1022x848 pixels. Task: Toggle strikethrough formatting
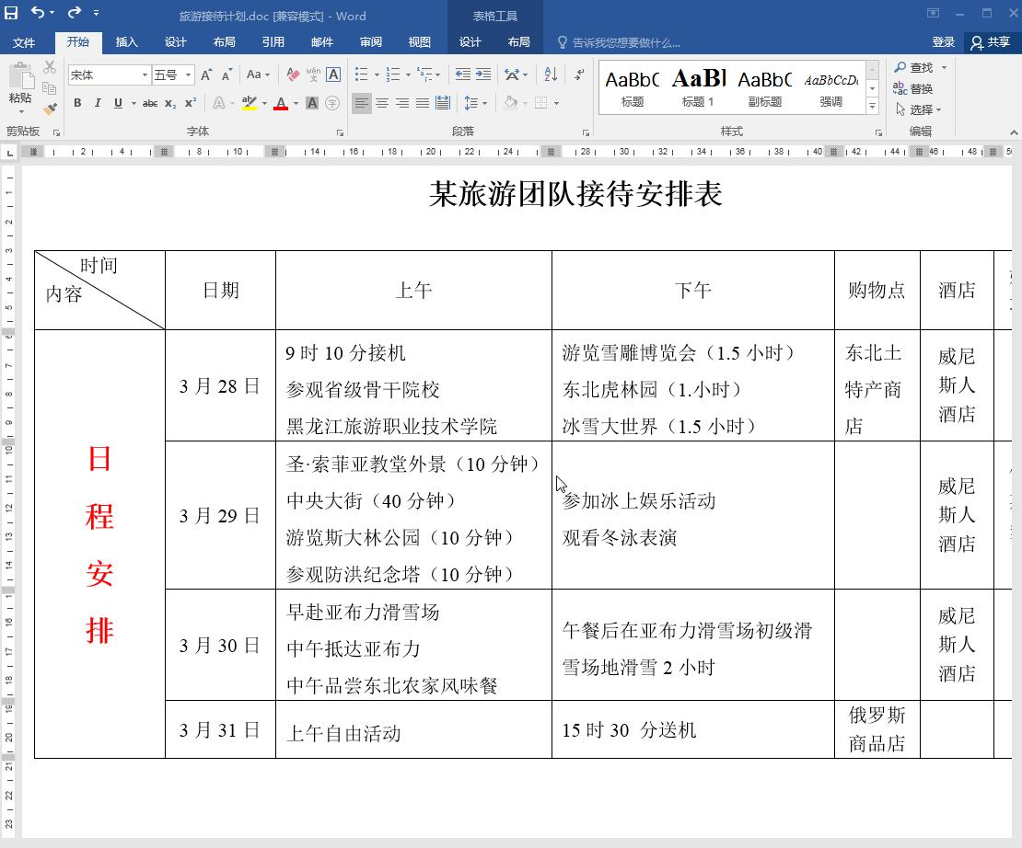click(150, 103)
